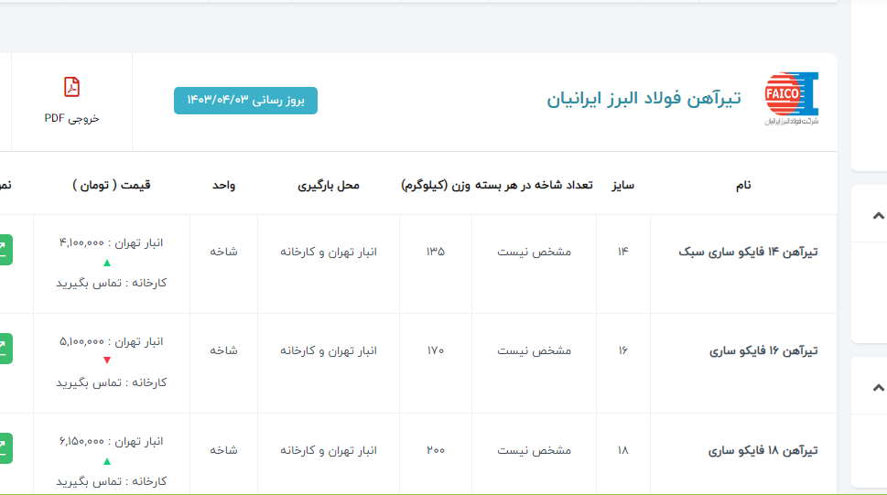Viewport: 887px width, 495px height.
Task: Collapse the lower sidebar panel with the chevron
Action: point(878,387)
